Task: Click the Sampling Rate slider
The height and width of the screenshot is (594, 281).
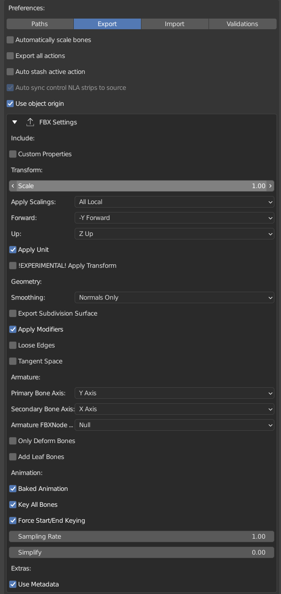Action: click(141, 536)
